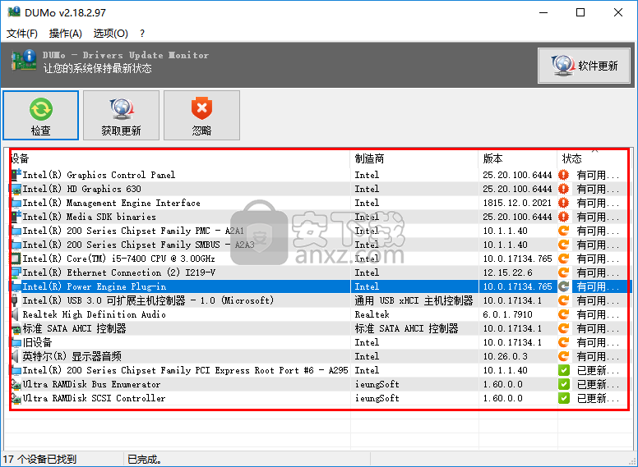Click orange update icon for Chipset Family PMC
The width and height of the screenshot is (638, 467).
point(563,231)
